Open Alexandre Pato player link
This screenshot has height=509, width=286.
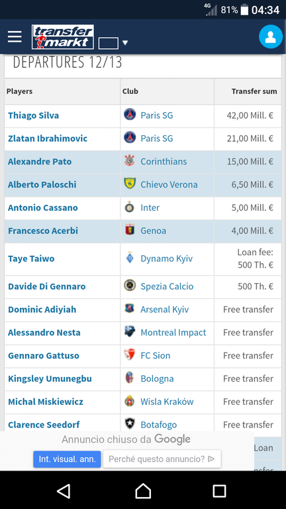[x=40, y=162]
